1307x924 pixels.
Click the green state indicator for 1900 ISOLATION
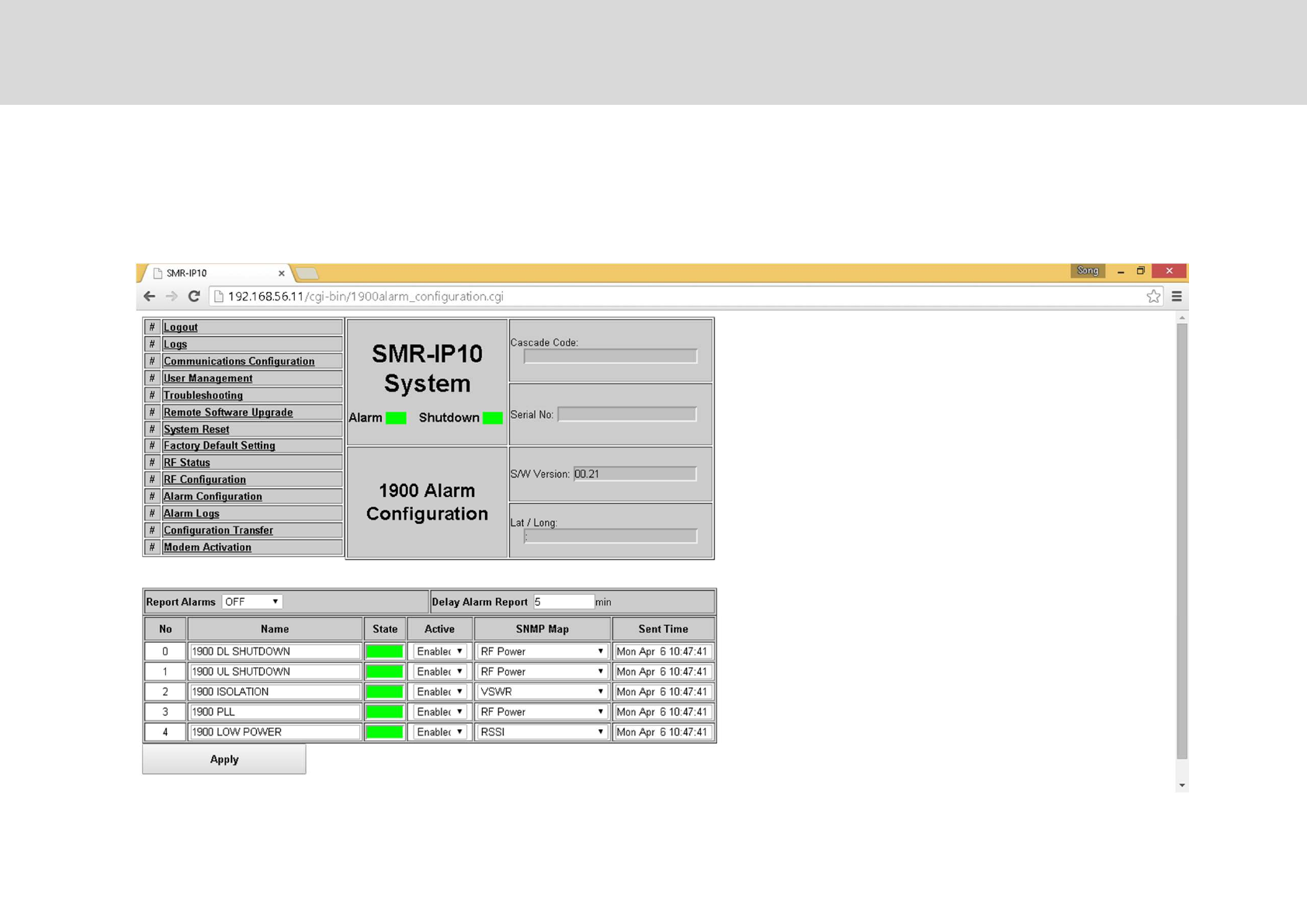pos(384,692)
